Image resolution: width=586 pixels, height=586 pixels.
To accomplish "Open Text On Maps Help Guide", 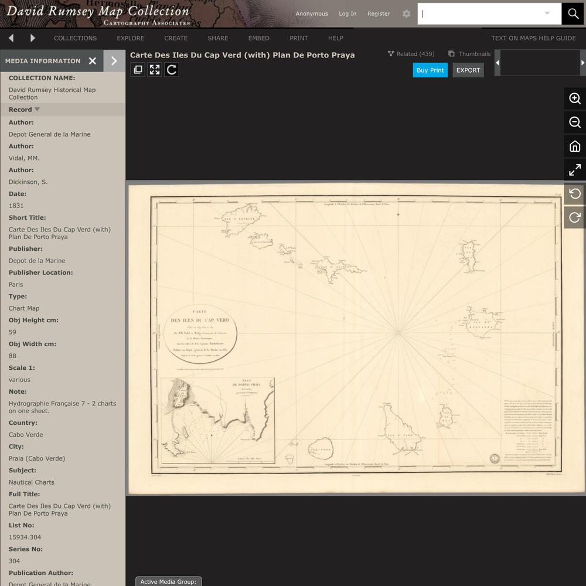I will tap(533, 38).
